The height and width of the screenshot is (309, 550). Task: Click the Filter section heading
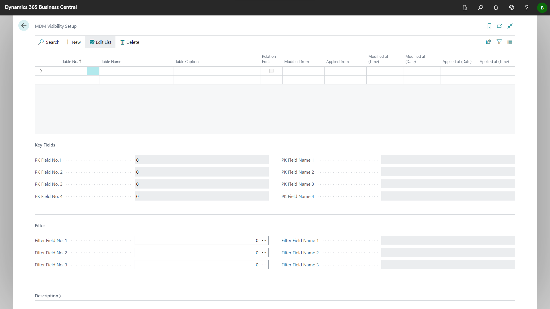pyautogui.click(x=40, y=226)
